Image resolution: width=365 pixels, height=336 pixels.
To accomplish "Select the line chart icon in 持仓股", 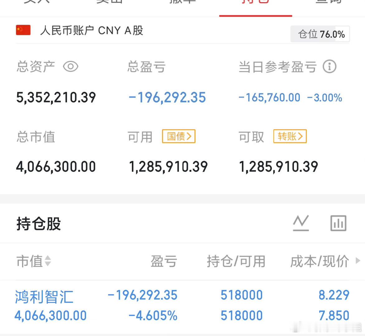I will [301, 223].
